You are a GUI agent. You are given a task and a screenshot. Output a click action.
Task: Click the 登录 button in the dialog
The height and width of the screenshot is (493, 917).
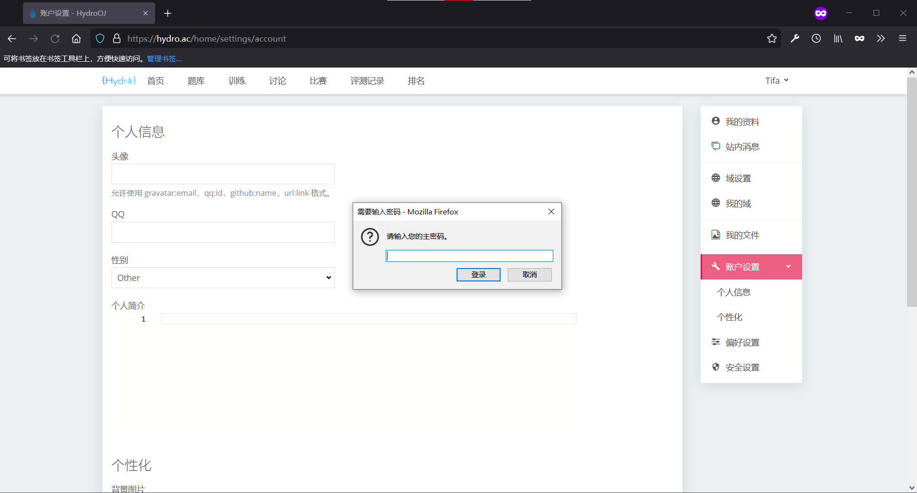(x=479, y=275)
